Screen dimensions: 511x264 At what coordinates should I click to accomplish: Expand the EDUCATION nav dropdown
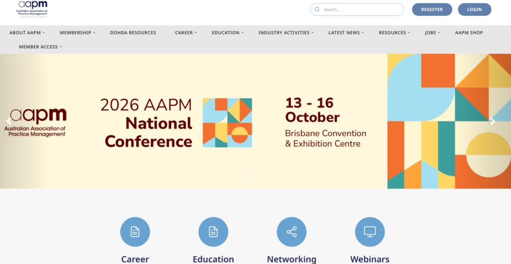coord(228,32)
